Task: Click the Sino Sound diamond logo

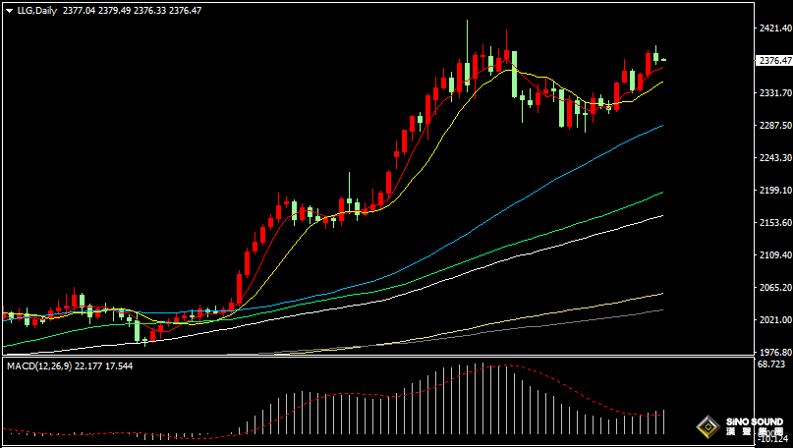Action: tap(706, 427)
